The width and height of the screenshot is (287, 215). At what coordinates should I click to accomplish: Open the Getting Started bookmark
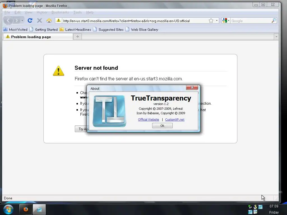pyautogui.click(x=43, y=29)
